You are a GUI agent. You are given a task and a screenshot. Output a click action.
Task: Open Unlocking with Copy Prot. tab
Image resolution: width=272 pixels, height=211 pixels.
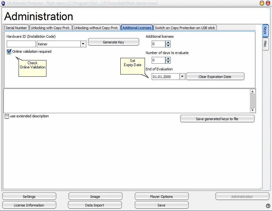(51, 28)
